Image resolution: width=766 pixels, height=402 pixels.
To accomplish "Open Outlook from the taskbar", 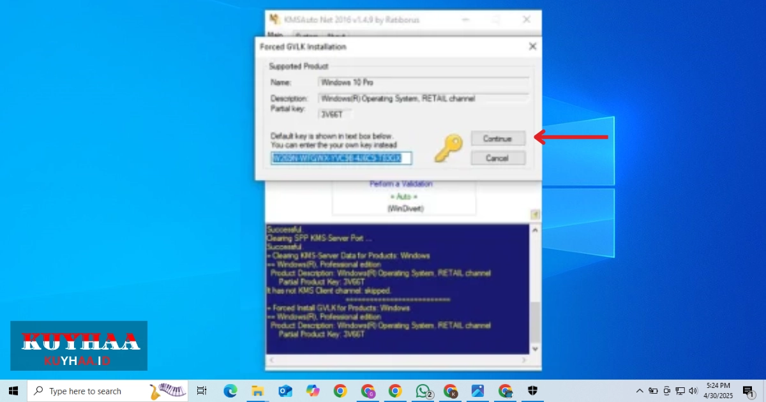I will [x=285, y=391].
